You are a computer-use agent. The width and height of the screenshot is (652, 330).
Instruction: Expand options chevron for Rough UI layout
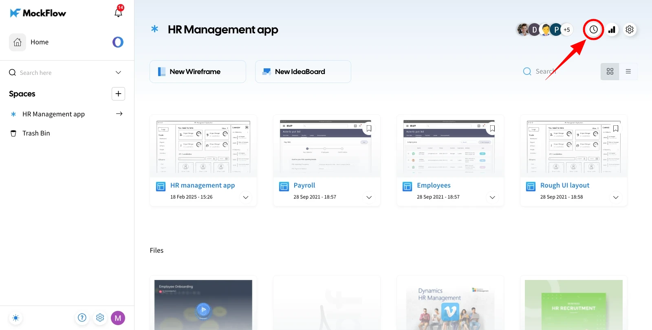point(616,197)
